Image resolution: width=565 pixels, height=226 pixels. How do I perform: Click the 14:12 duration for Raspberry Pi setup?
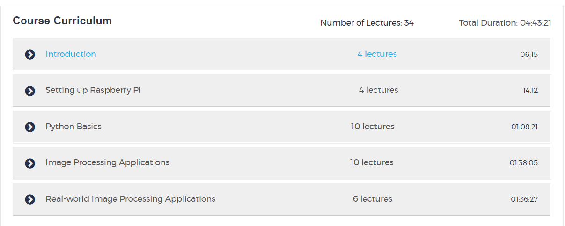pos(530,91)
